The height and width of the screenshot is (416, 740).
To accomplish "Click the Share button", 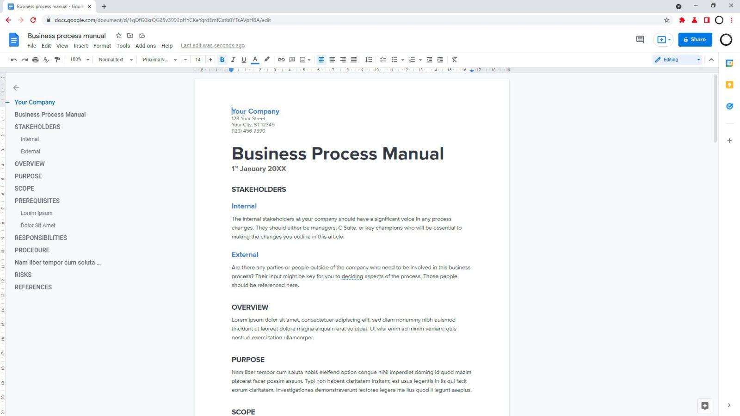I will coord(695,39).
